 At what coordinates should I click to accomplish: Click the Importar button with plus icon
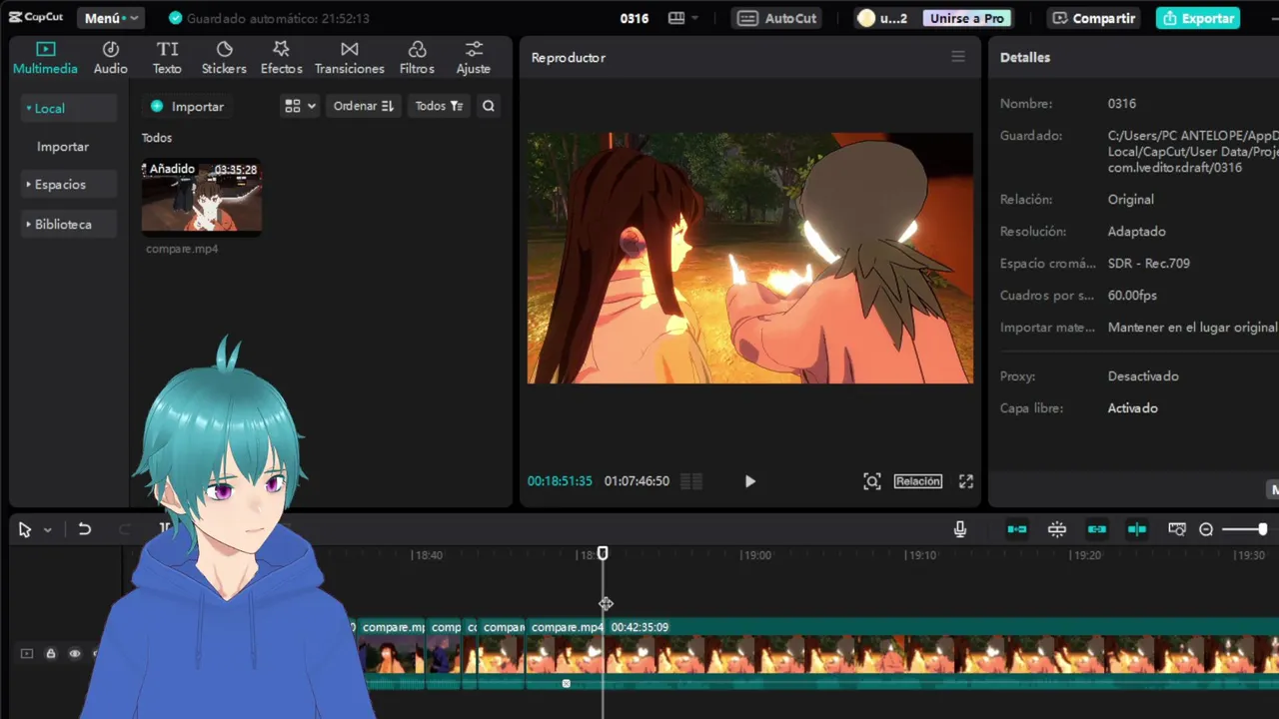point(187,106)
